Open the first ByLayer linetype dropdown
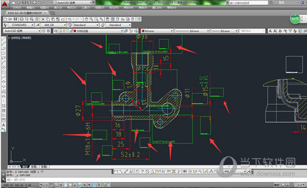Image resolution: width=307 pixels, height=188 pixels. (x=192, y=31)
